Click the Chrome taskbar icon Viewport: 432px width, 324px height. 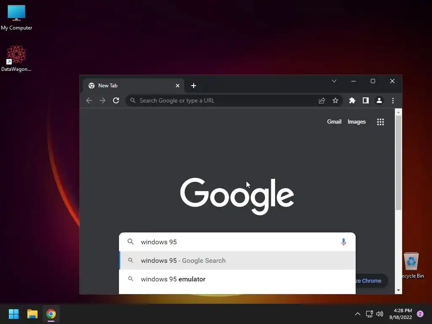click(51, 314)
